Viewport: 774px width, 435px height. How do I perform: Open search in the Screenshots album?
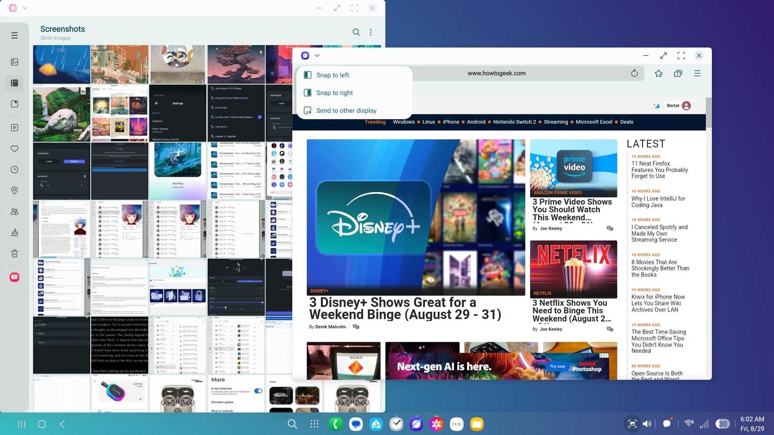(356, 32)
